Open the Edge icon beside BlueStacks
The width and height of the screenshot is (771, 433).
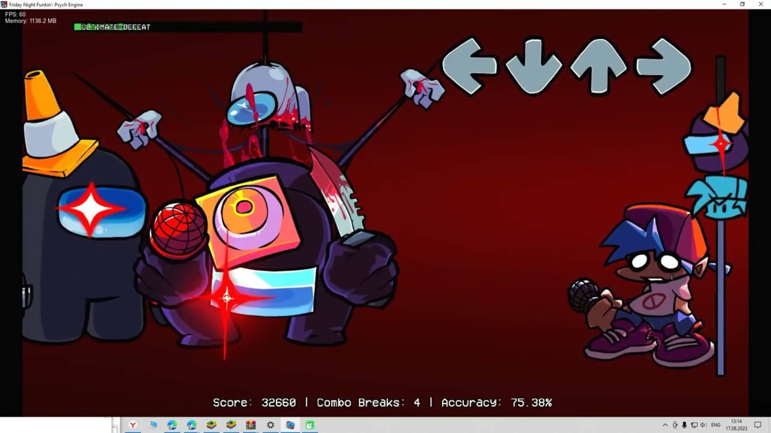[x=192, y=425]
